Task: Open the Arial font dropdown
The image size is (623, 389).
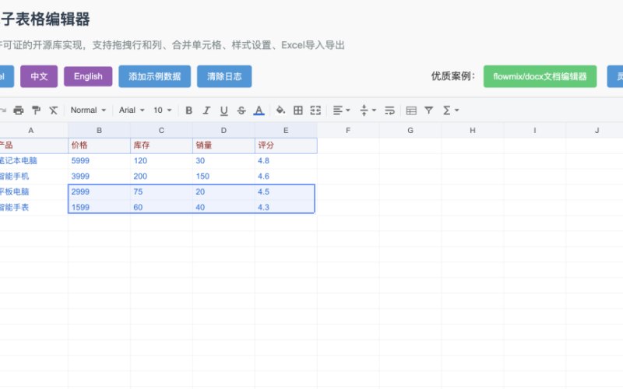Action: 132,110
